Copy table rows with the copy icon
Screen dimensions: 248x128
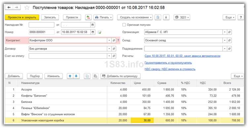(x=87, y=76)
